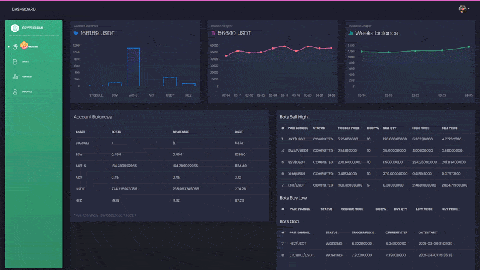
Task: Click the heart icon beside 1661.69 USDT
Action: coord(76,34)
